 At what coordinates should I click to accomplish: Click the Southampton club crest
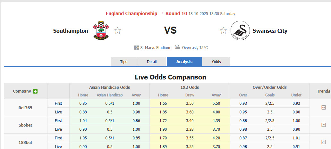101,30
